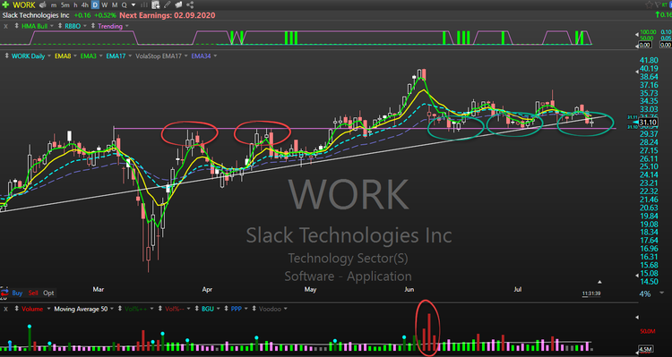Viewport: 672px width, 357px height.
Task: Open the pencil drawing tools icon
Action: click(168, 5)
